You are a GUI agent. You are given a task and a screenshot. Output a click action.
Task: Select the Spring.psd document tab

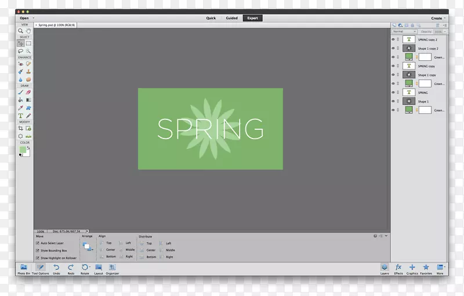[x=55, y=25]
